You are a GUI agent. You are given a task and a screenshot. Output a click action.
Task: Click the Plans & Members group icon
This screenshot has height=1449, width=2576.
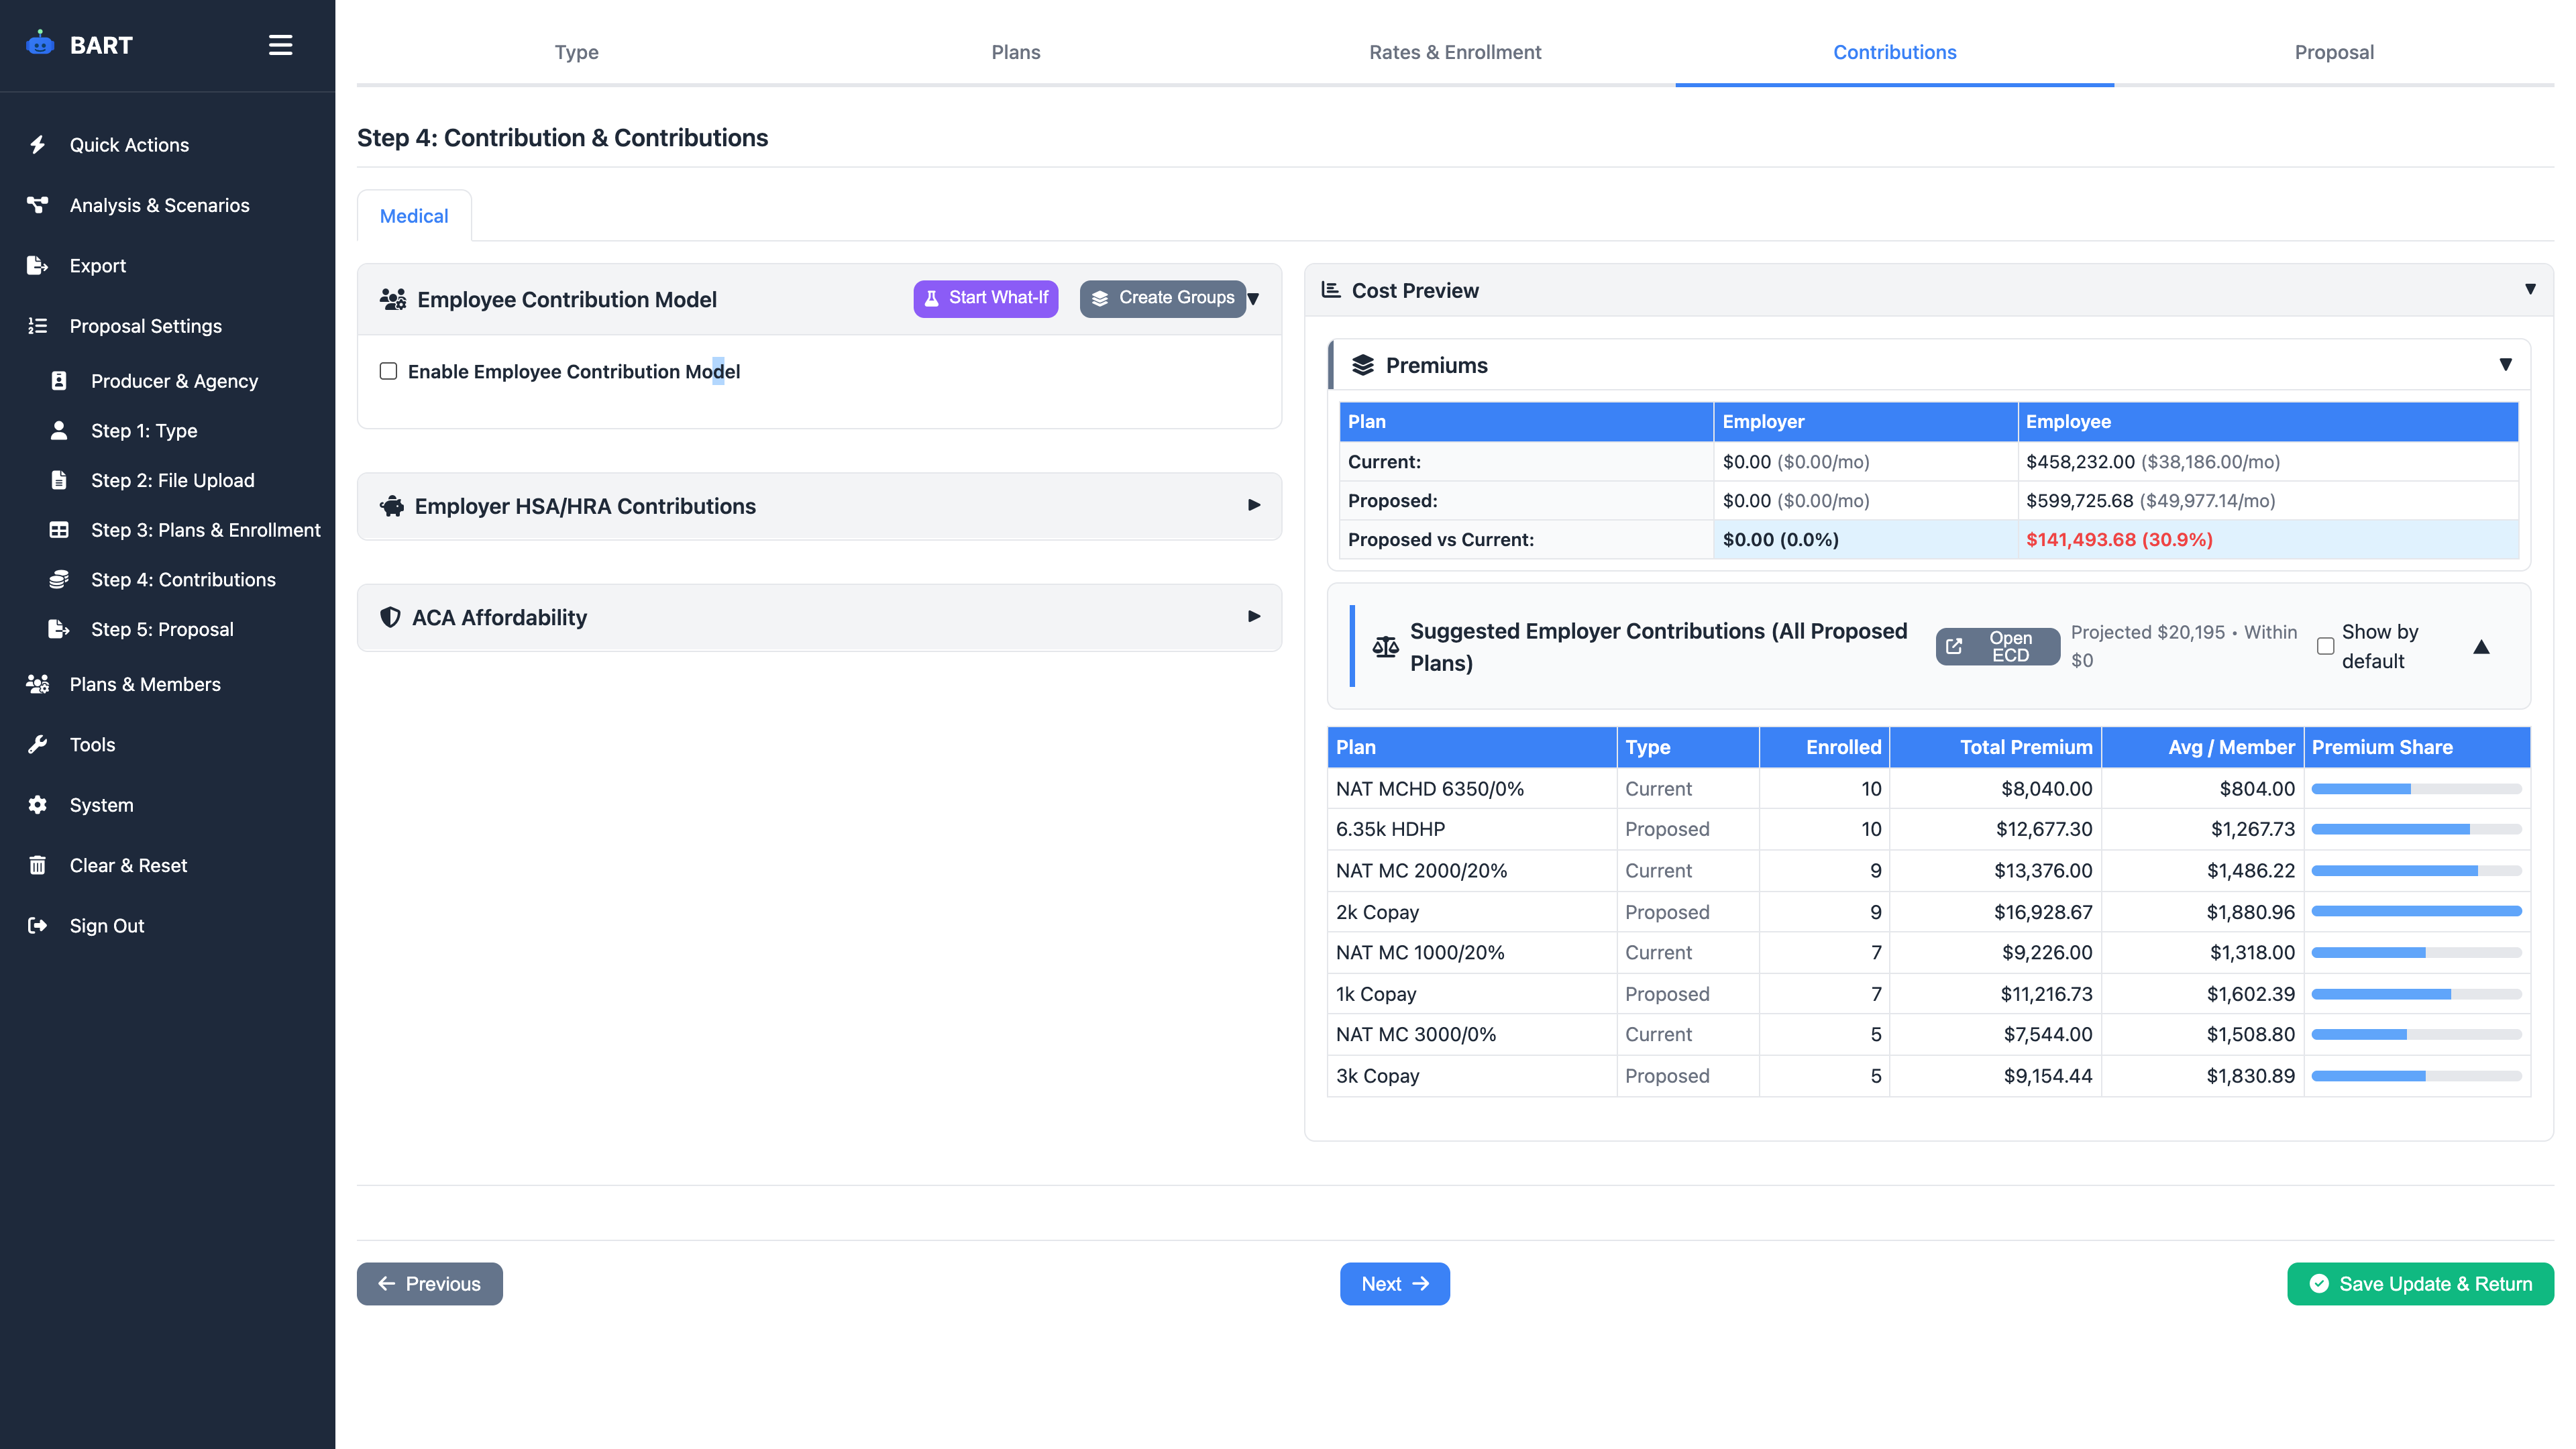point(37,684)
